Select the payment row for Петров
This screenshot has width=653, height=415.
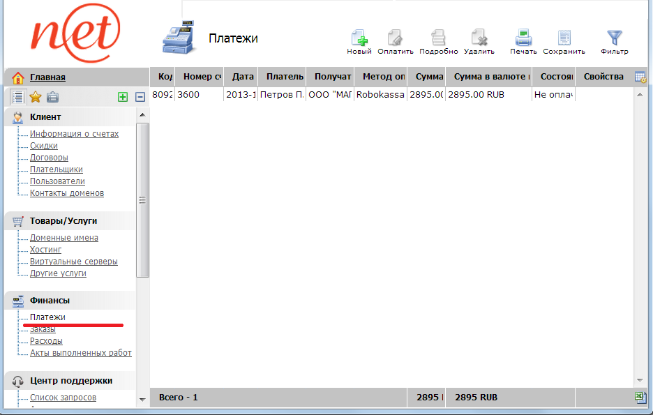click(x=281, y=94)
